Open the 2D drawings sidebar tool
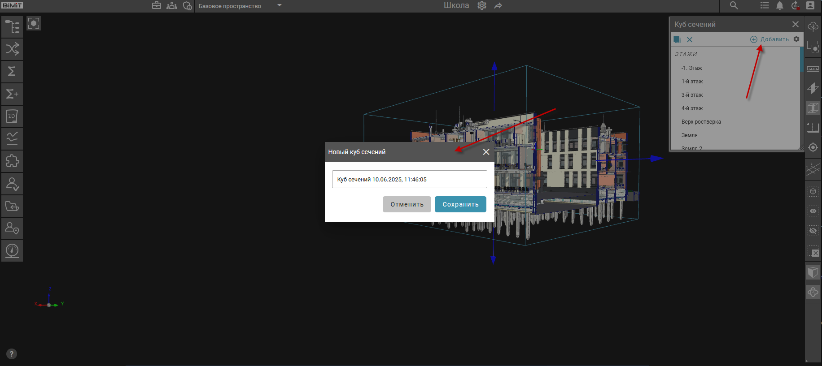Viewport: 822px width, 366px height. point(12,116)
